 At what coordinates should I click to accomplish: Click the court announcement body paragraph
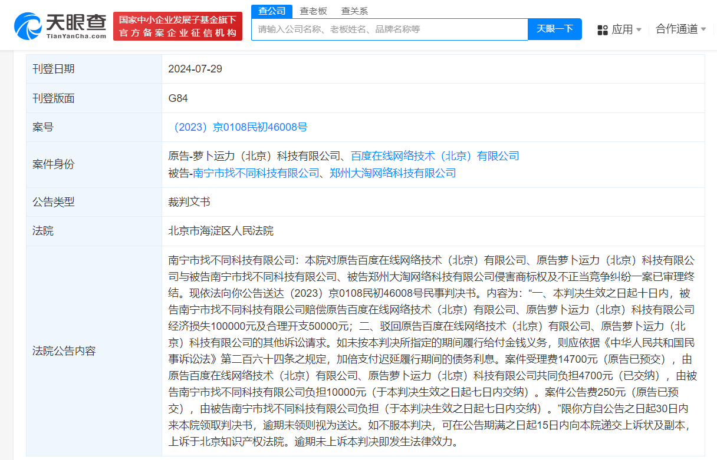[x=432, y=351]
